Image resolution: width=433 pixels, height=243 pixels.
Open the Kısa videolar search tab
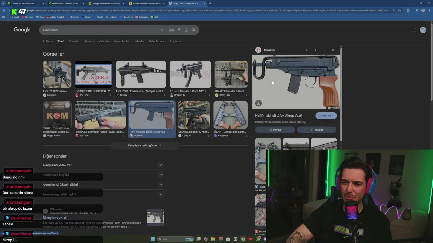121,41
